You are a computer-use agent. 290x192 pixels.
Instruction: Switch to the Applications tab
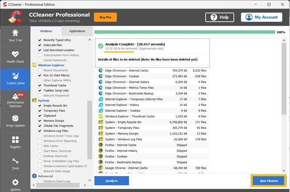coord(77,31)
